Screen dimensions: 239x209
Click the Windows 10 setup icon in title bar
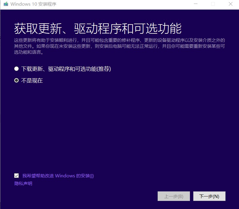click(6, 4)
